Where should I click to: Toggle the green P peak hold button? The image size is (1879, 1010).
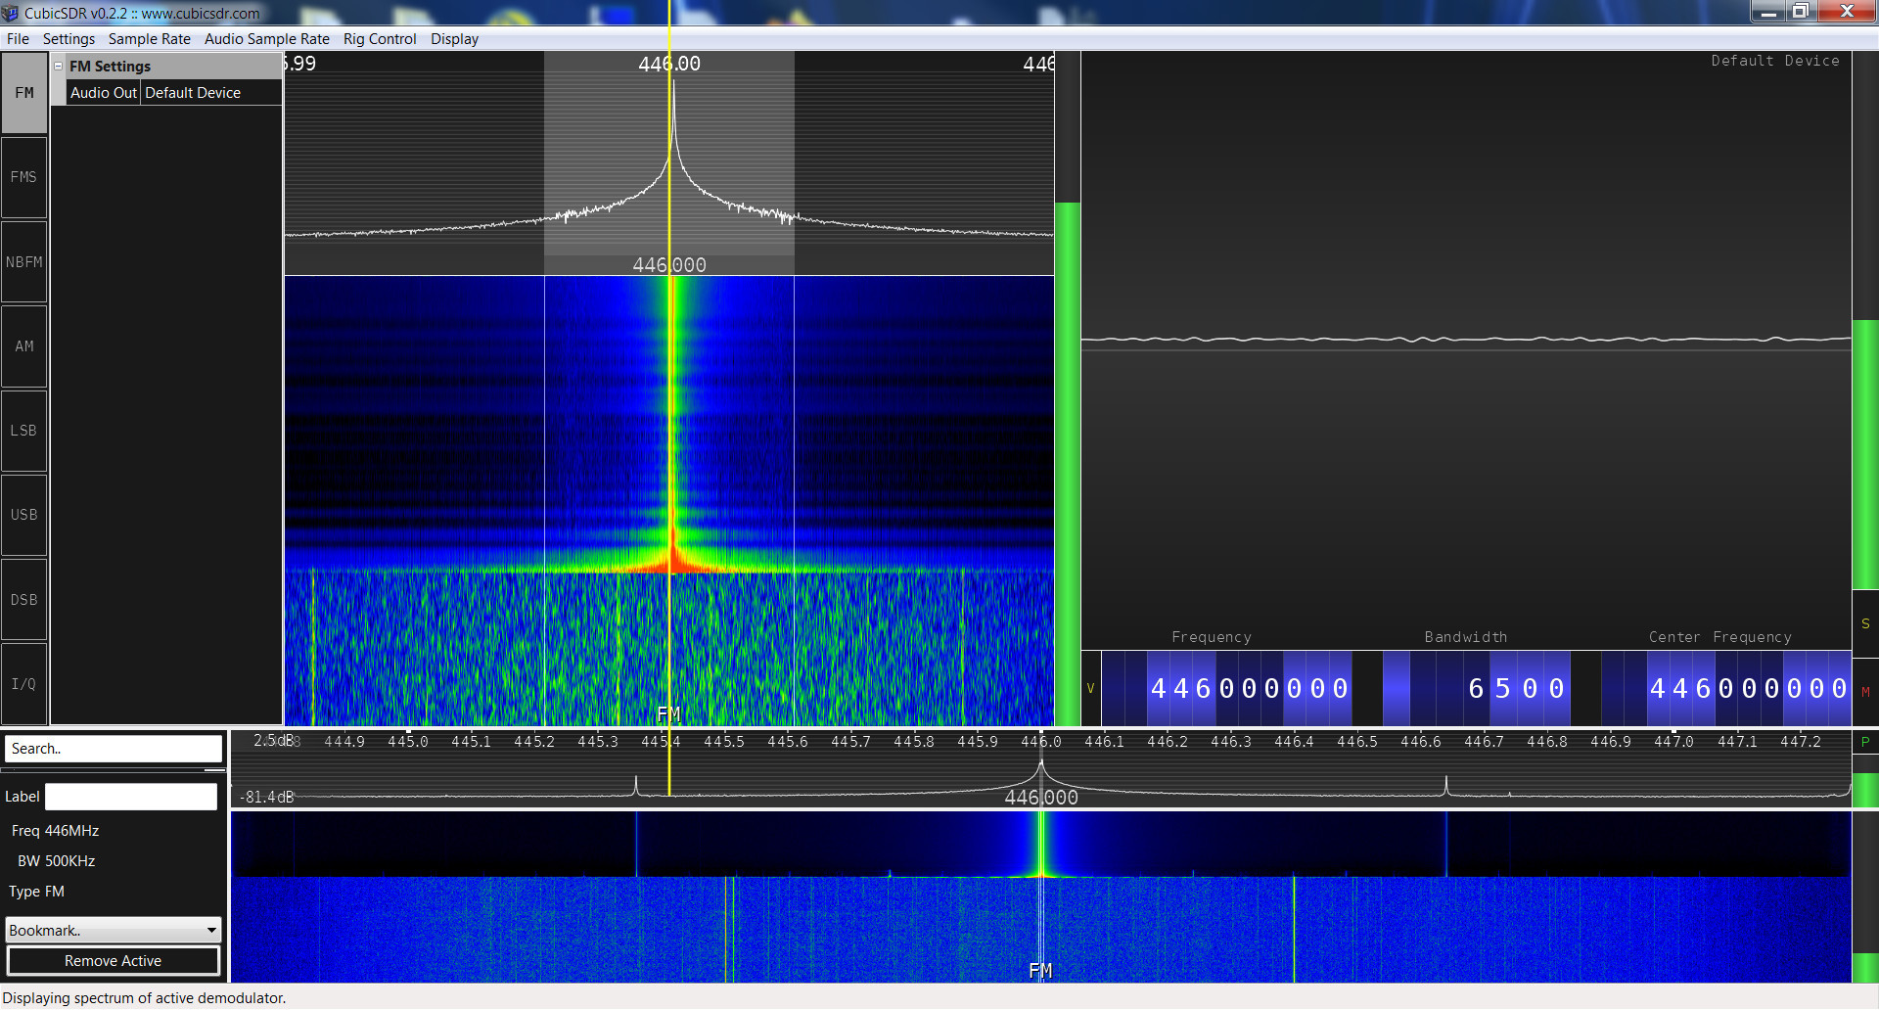point(1865,742)
